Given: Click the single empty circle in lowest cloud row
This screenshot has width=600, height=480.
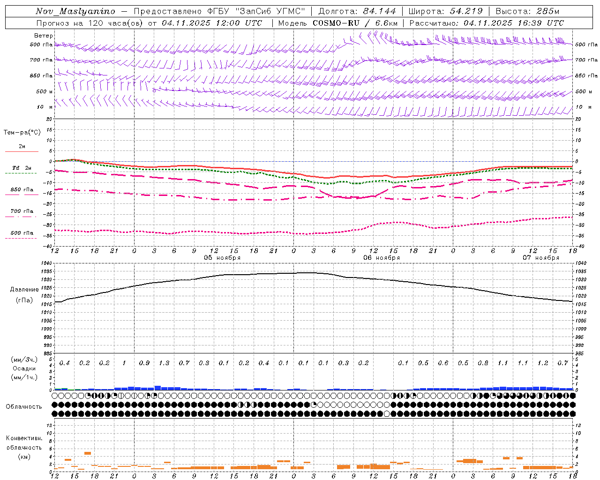Looking at the screenshot, I should (387, 413).
